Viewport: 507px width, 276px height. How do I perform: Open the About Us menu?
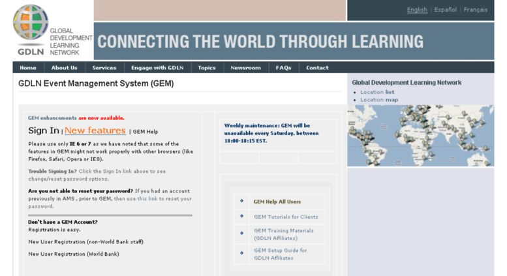coord(64,68)
